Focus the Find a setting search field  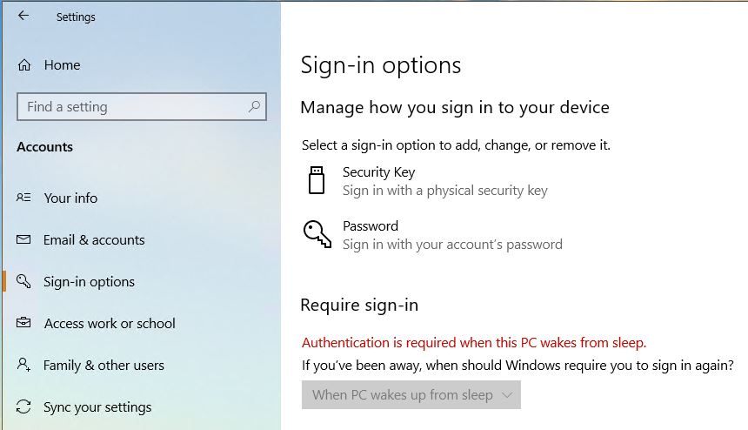click(x=141, y=106)
